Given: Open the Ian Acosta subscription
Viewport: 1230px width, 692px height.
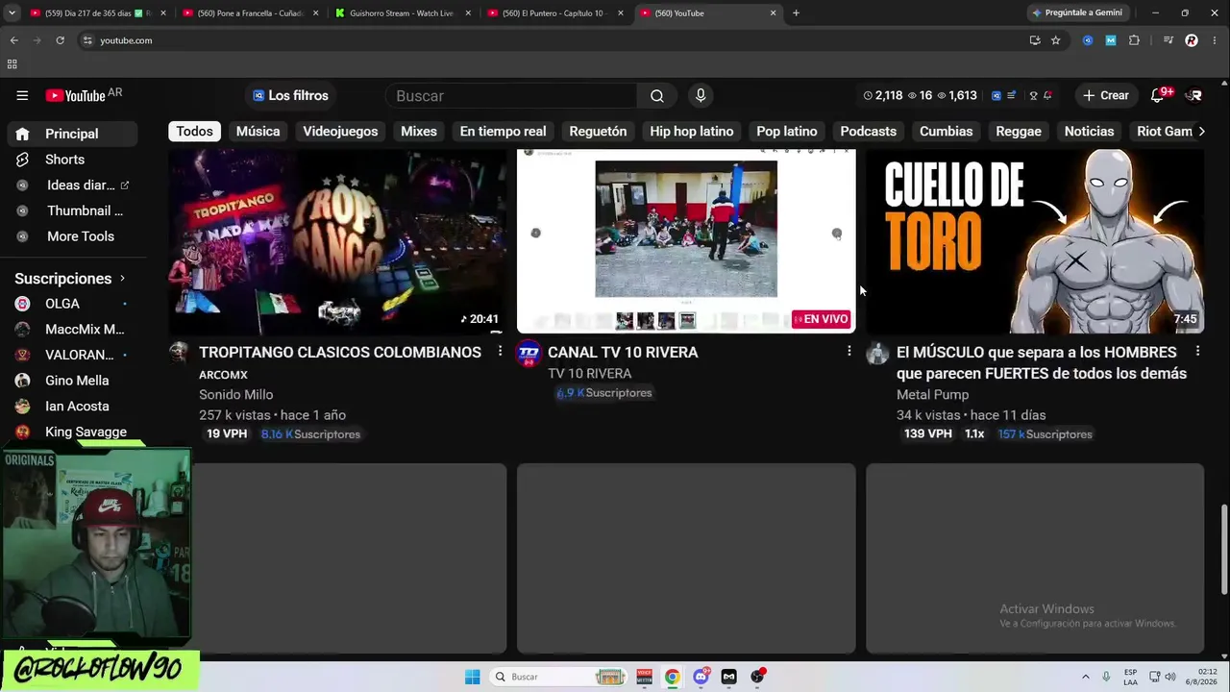Looking at the screenshot, I should click(72, 407).
